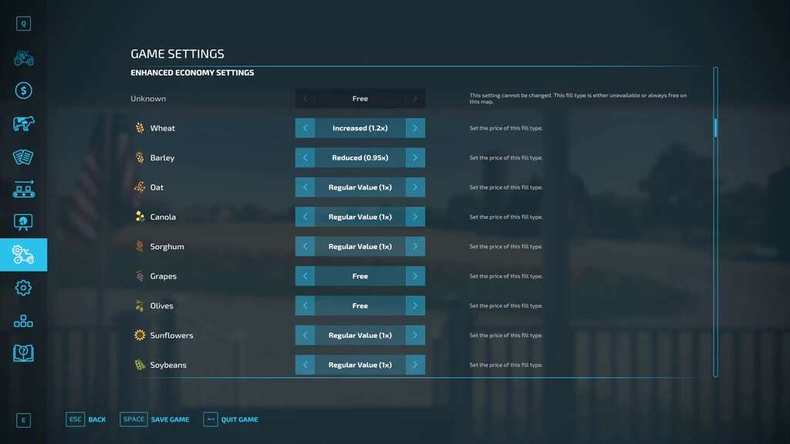
Task: Open the hierarchy boxes icon in sidebar
Action: (x=23, y=321)
